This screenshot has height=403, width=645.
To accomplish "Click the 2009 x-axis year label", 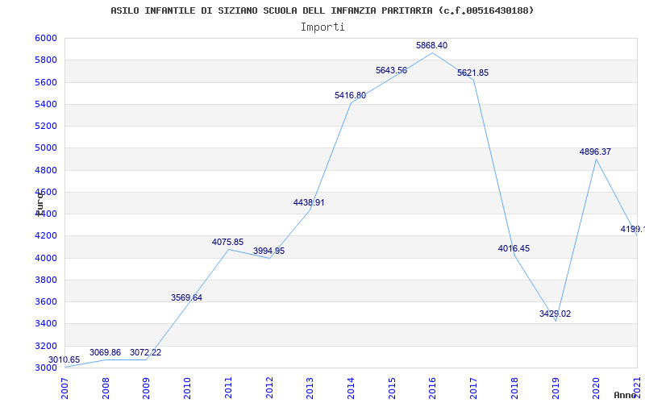I will pyautogui.click(x=147, y=388).
